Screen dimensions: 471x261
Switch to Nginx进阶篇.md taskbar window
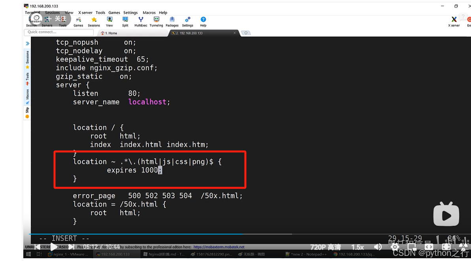pos(164,254)
